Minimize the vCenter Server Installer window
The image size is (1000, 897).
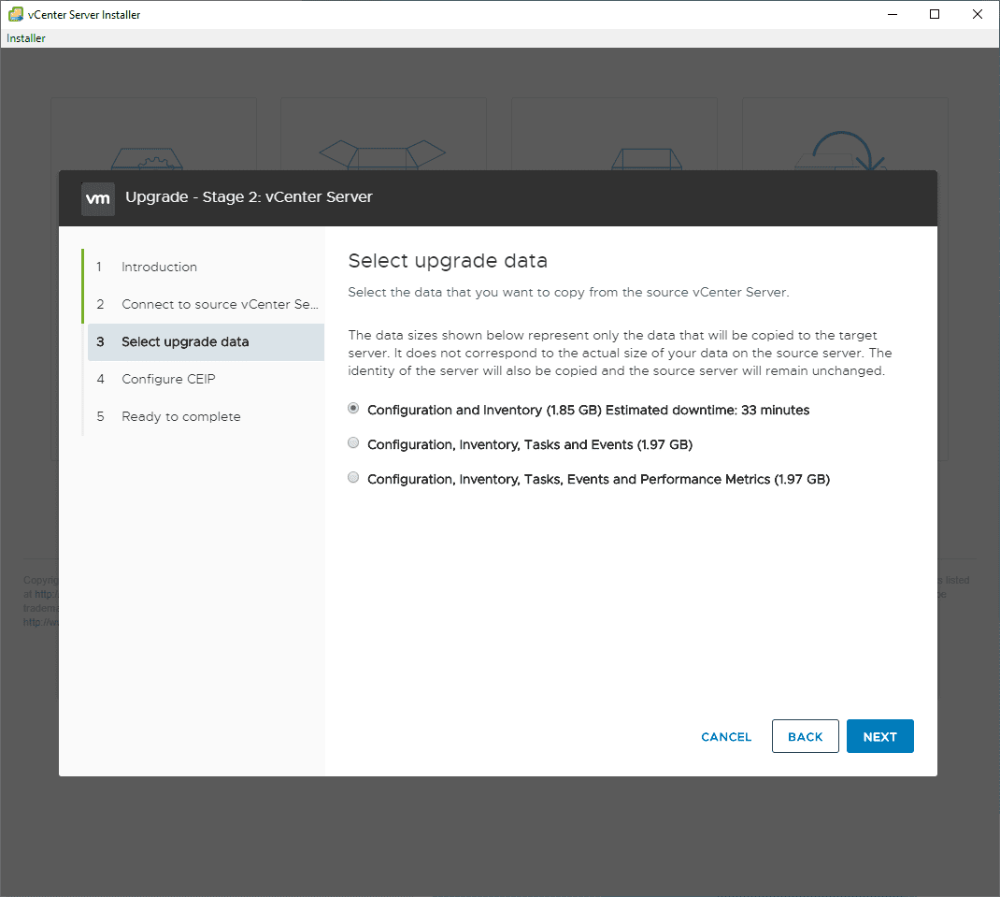[892, 14]
